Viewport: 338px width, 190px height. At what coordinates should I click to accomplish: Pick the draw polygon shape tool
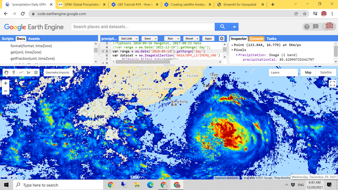click(x=28, y=73)
